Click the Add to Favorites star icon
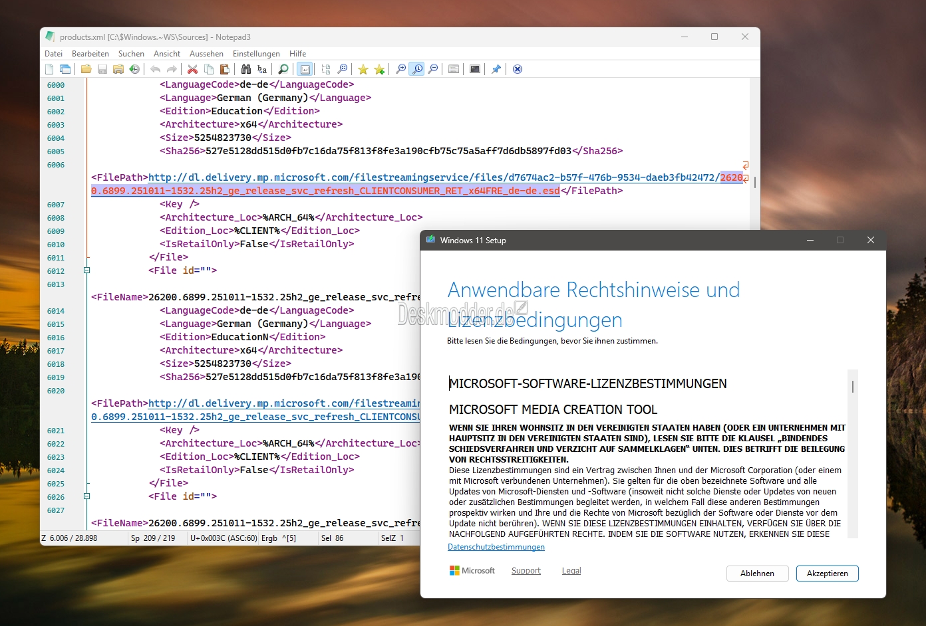The width and height of the screenshot is (926, 626). [379, 69]
